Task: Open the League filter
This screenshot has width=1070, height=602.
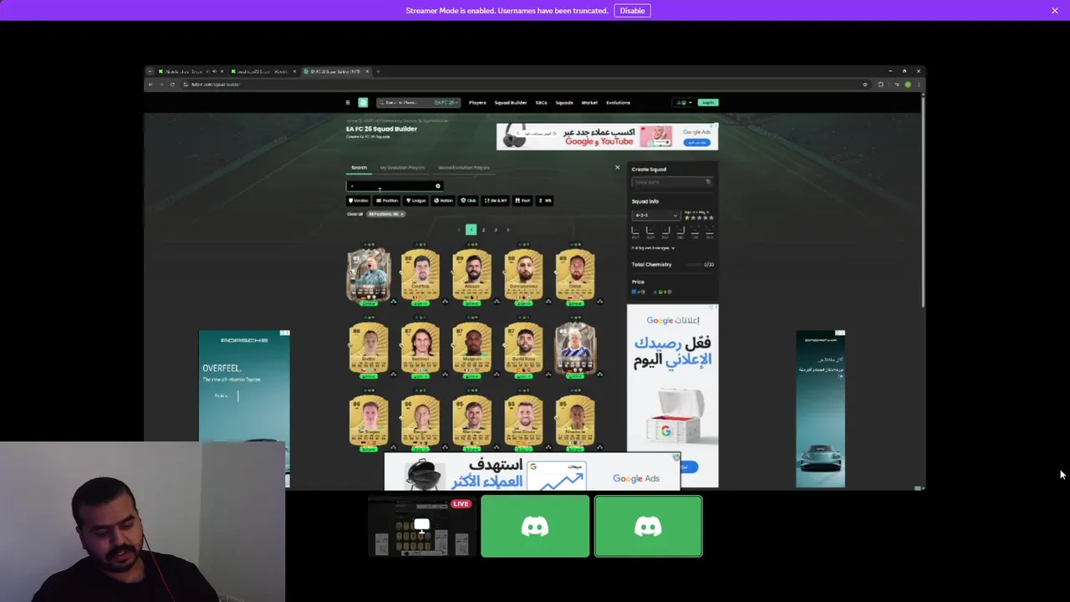Action: coord(416,201)
